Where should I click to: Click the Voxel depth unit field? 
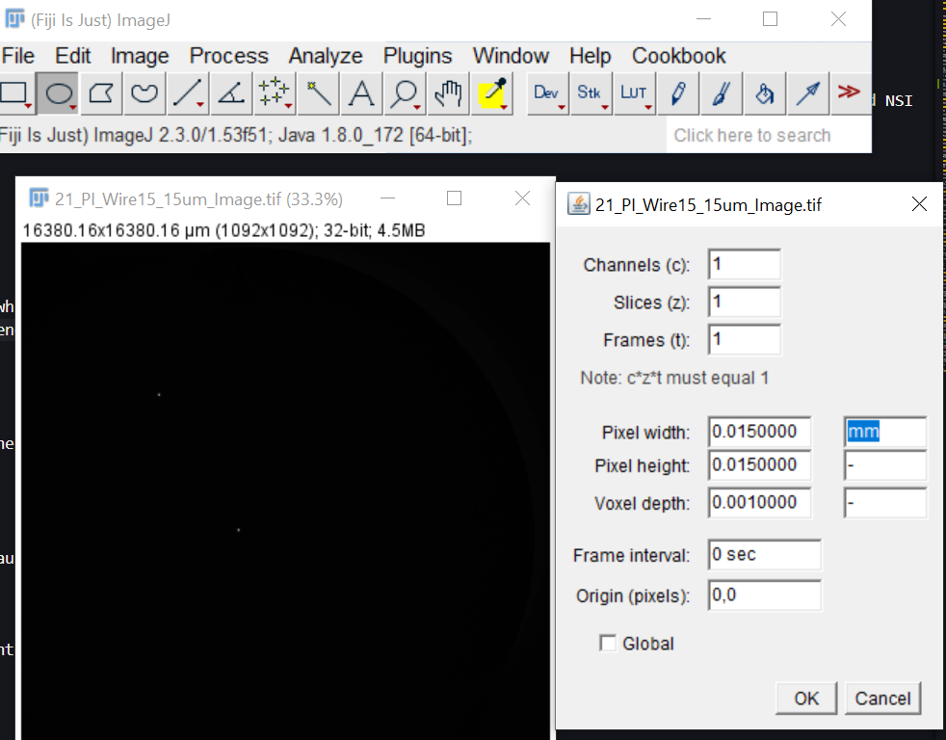point(884,503)
